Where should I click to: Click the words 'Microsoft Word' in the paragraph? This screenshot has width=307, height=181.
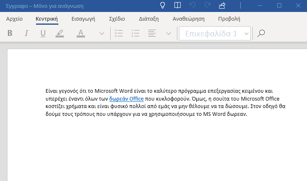[x=114, y=91]
